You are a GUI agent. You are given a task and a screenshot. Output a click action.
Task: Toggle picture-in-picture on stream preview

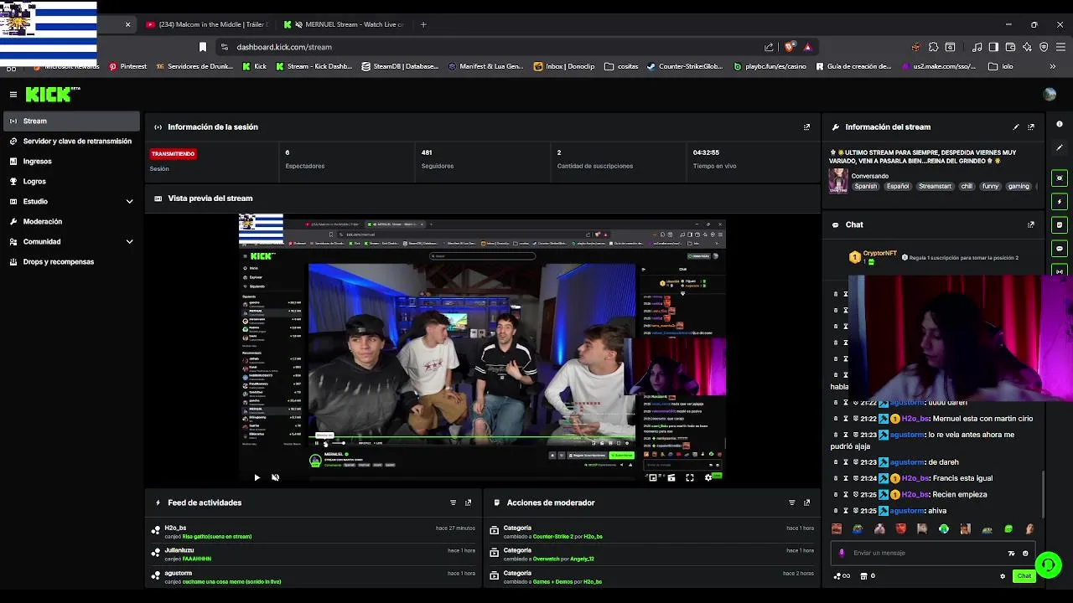653,477
